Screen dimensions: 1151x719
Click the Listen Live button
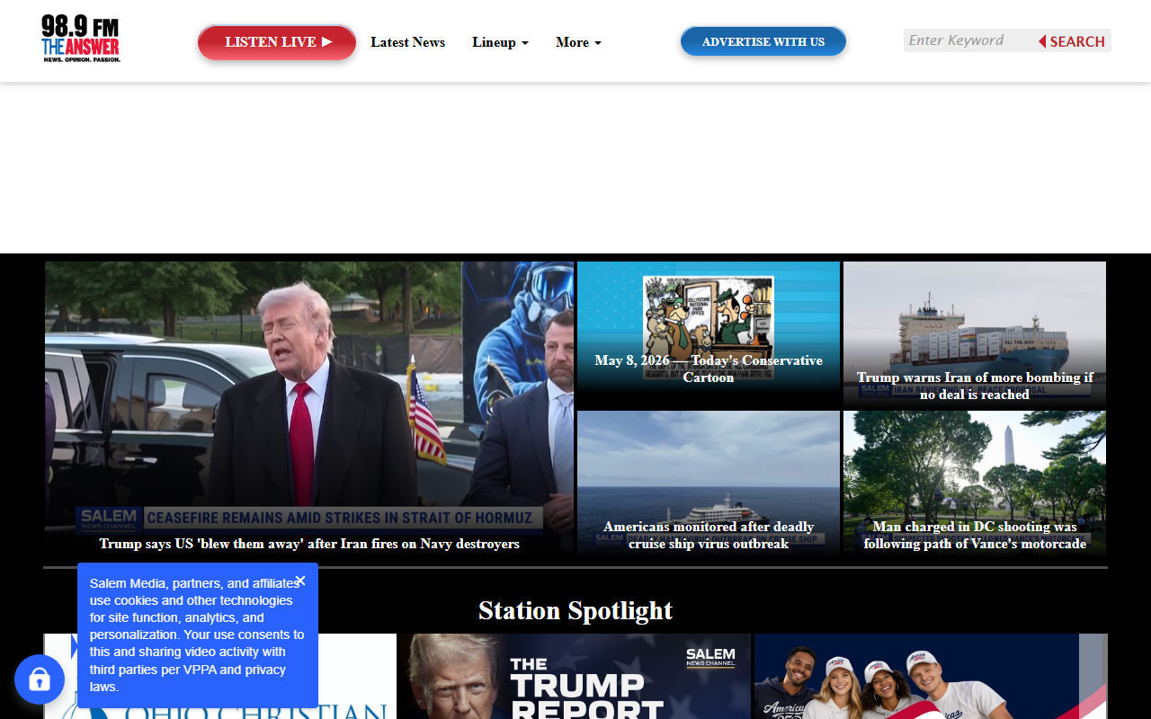click(x=277, y=42)
